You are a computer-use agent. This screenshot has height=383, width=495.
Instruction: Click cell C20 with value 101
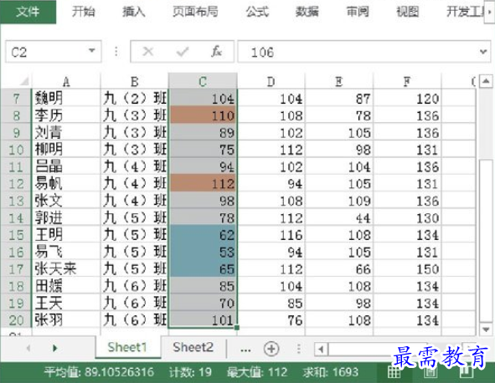coord(203,320)
